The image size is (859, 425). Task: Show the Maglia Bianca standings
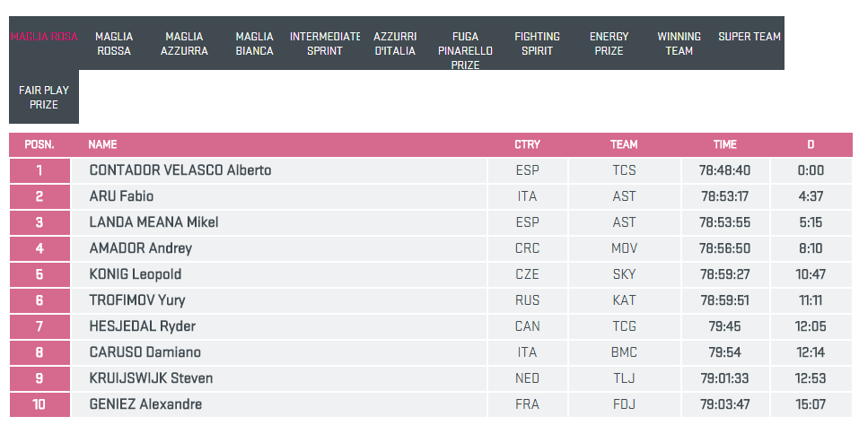tap(254, 44)
